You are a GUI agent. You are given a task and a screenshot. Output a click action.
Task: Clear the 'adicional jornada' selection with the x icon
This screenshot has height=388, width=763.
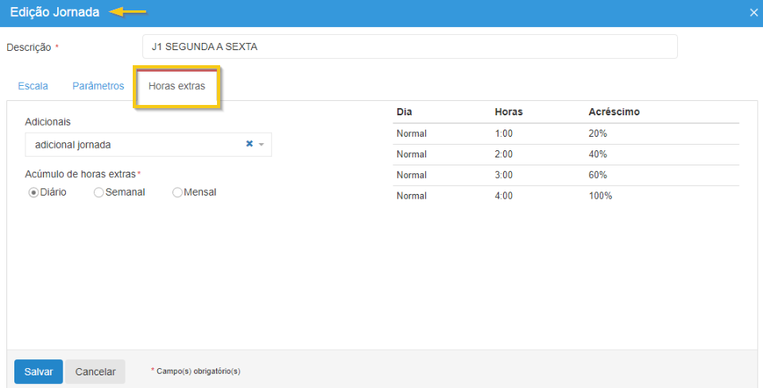pos(249,144)
